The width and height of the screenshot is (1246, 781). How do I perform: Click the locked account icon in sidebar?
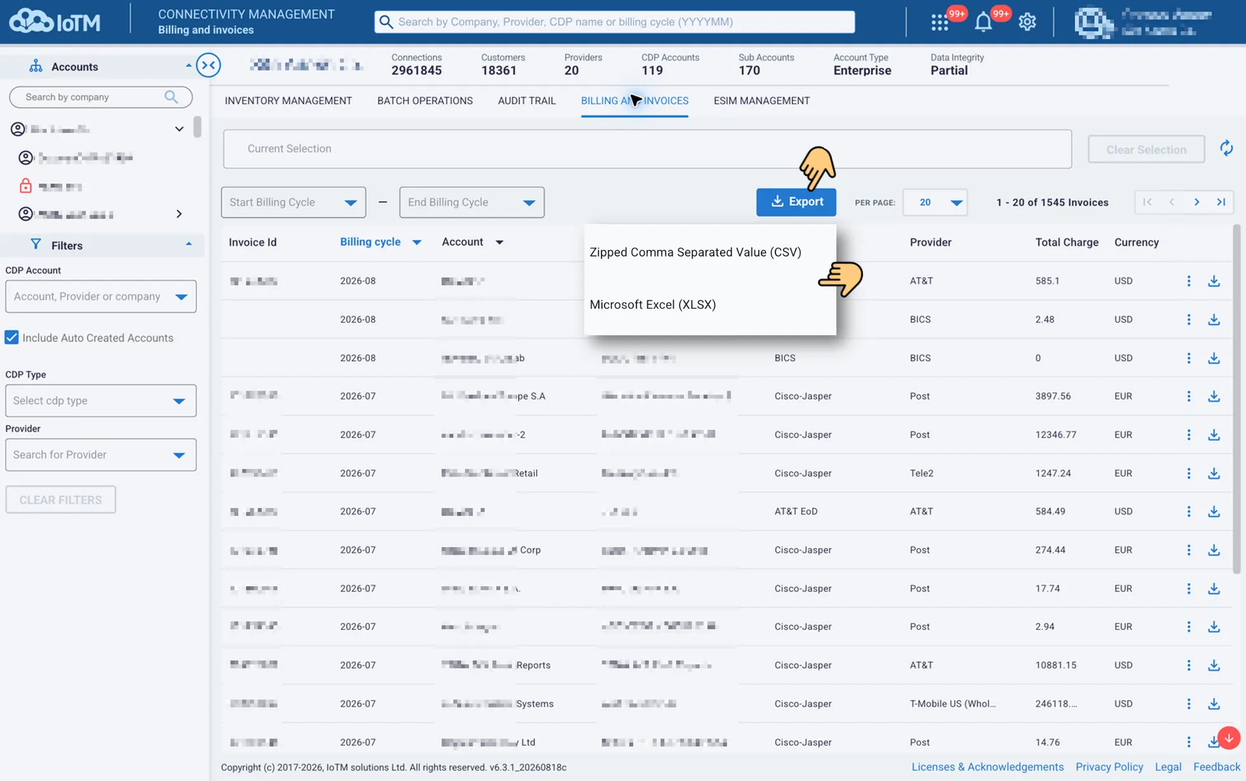coord(25,186)
